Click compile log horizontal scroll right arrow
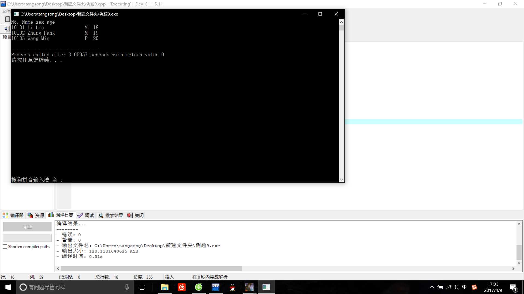This screenshot has width=524, height=294. pyautogui.click(x=513, y=269)
